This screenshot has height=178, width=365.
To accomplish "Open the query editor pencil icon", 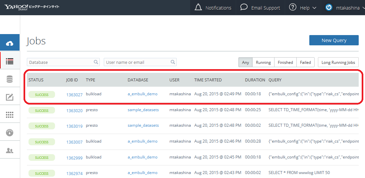I will (10, 97).
